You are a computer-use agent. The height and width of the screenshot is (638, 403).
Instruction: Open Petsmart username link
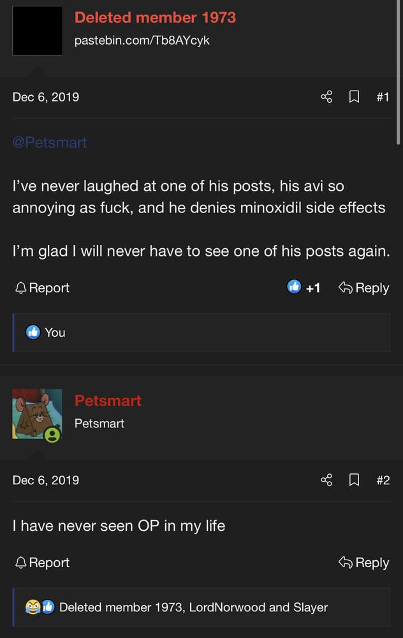click(108, 401)
